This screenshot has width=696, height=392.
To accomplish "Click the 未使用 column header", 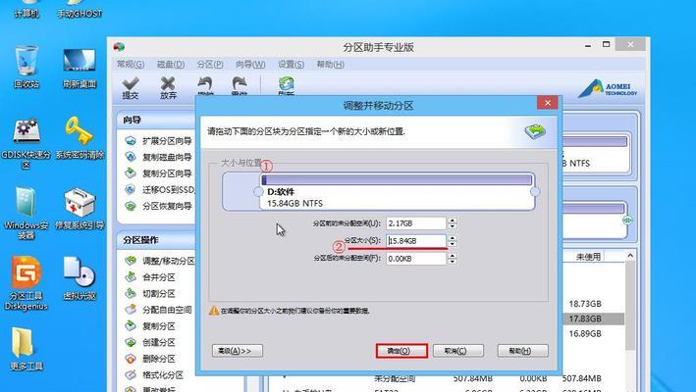I will point(588,257).
